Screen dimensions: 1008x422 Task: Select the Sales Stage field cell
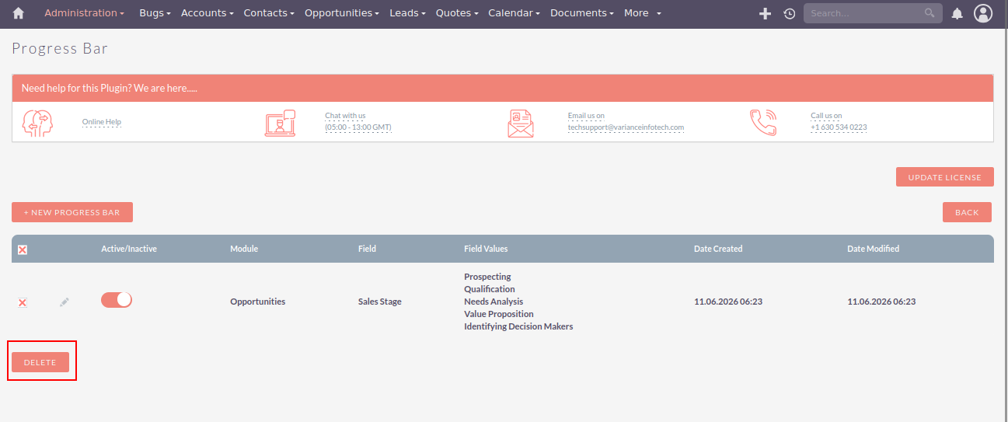click(380, 302)
